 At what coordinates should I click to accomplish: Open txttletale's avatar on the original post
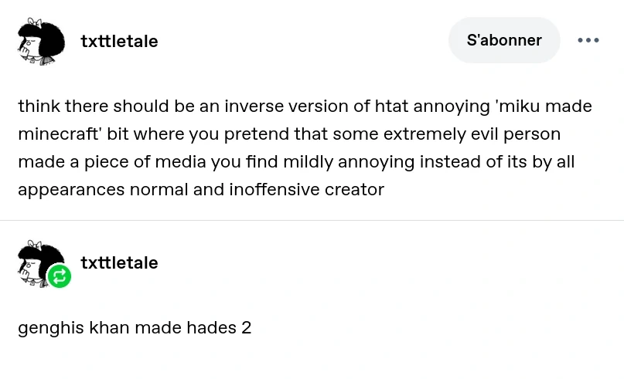point(40,41)
